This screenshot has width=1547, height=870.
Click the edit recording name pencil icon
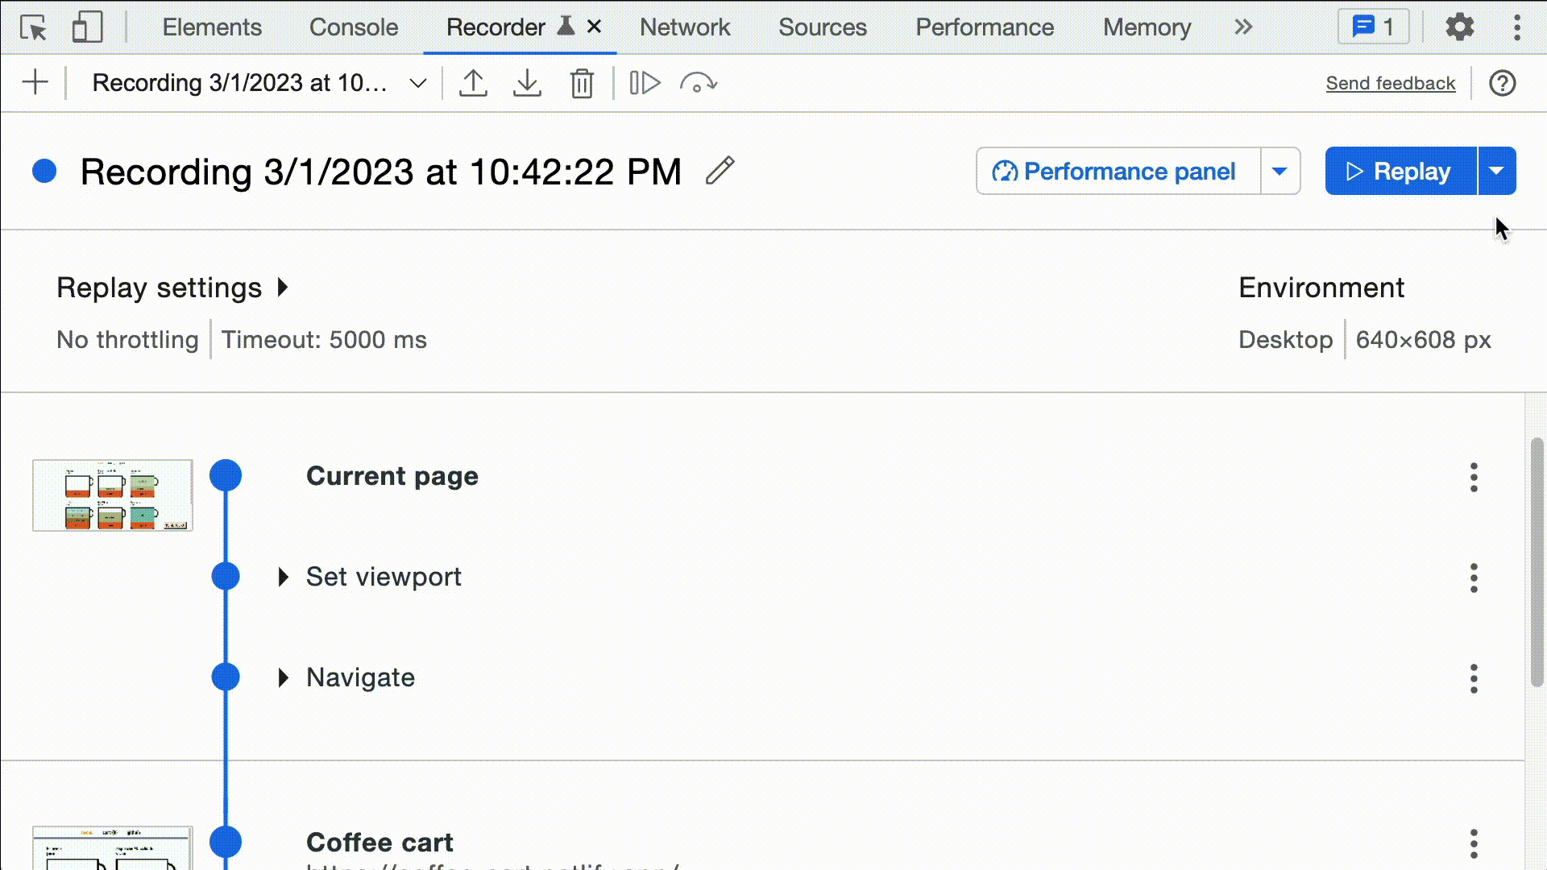tap(721, 171)
